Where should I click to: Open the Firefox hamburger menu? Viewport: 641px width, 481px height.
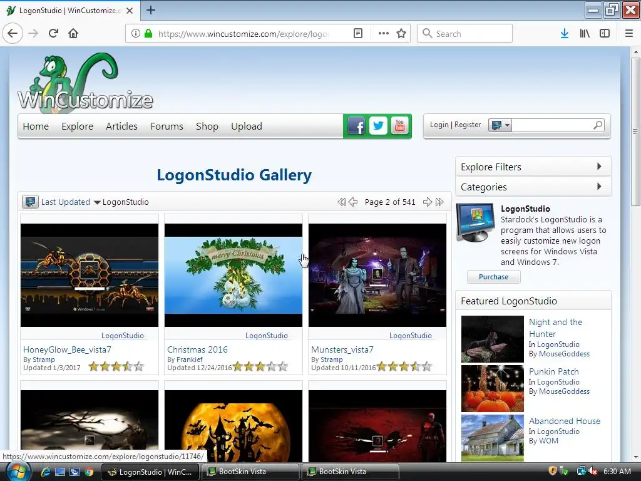tap(628, 34)
